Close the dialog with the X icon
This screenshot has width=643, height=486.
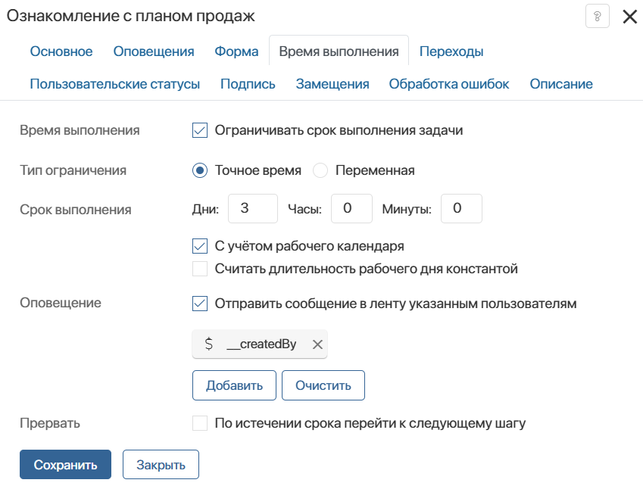[629, 17]
